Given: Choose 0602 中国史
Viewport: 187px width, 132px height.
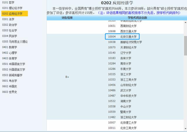Looking at the screenshot, I should (x=10, y=86).
